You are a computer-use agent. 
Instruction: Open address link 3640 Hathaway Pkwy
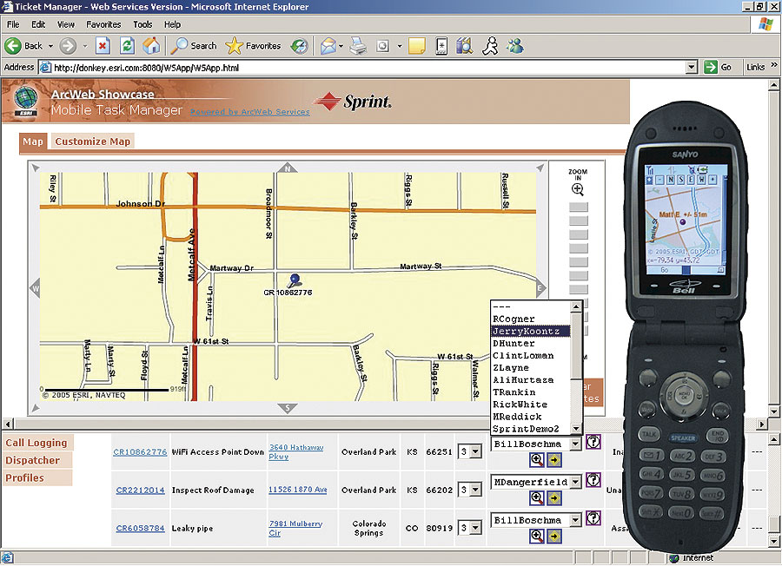click(x=296, y=452)
